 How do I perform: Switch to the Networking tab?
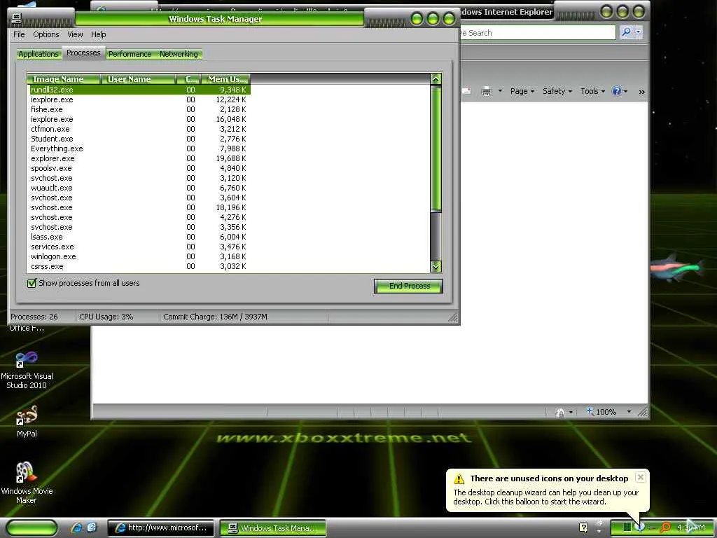179,54
